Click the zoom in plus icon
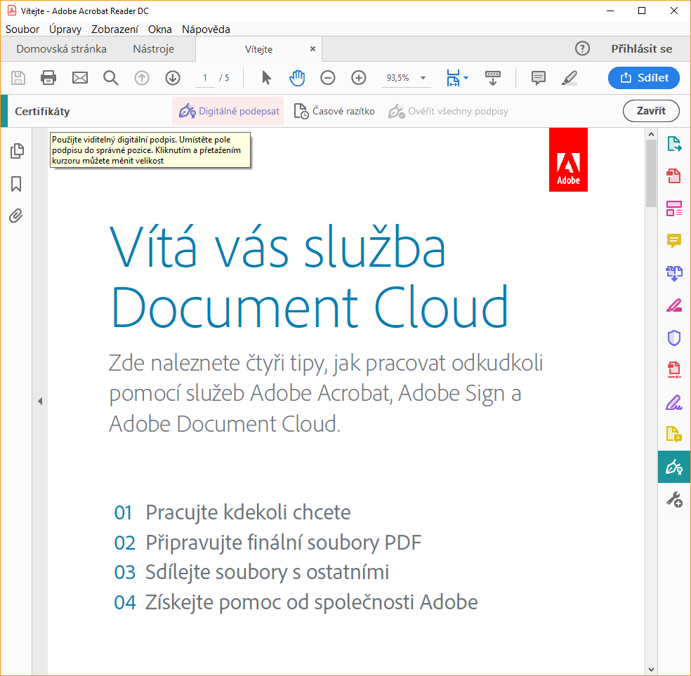This screenshot has width=691, height=676. (359, 78)
